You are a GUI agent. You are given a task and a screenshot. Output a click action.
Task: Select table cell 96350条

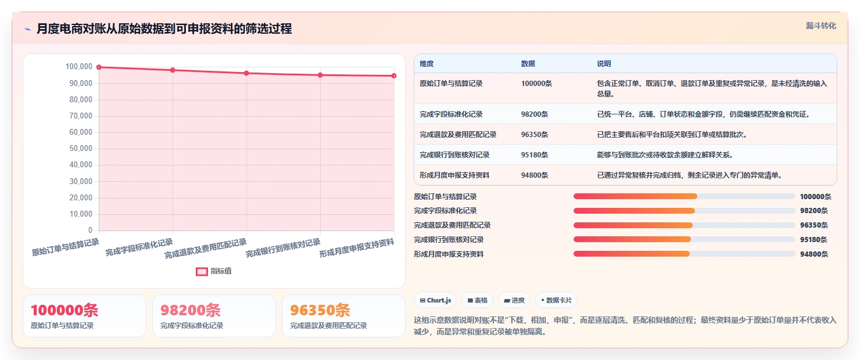[535, 135]
